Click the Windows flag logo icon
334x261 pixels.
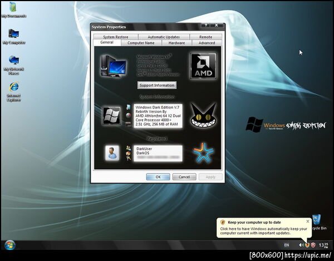[x=111, y=116]
